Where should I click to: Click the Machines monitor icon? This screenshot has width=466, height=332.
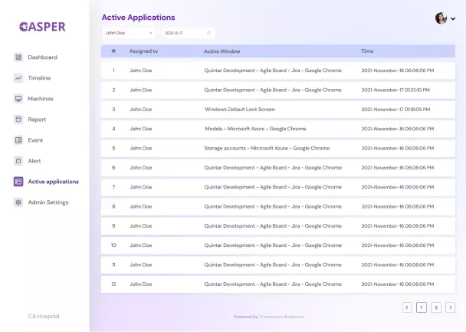[x=18, y=99]
